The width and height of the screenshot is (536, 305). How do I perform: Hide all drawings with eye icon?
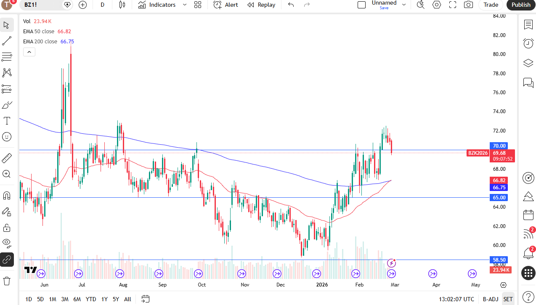click(7, 244)
